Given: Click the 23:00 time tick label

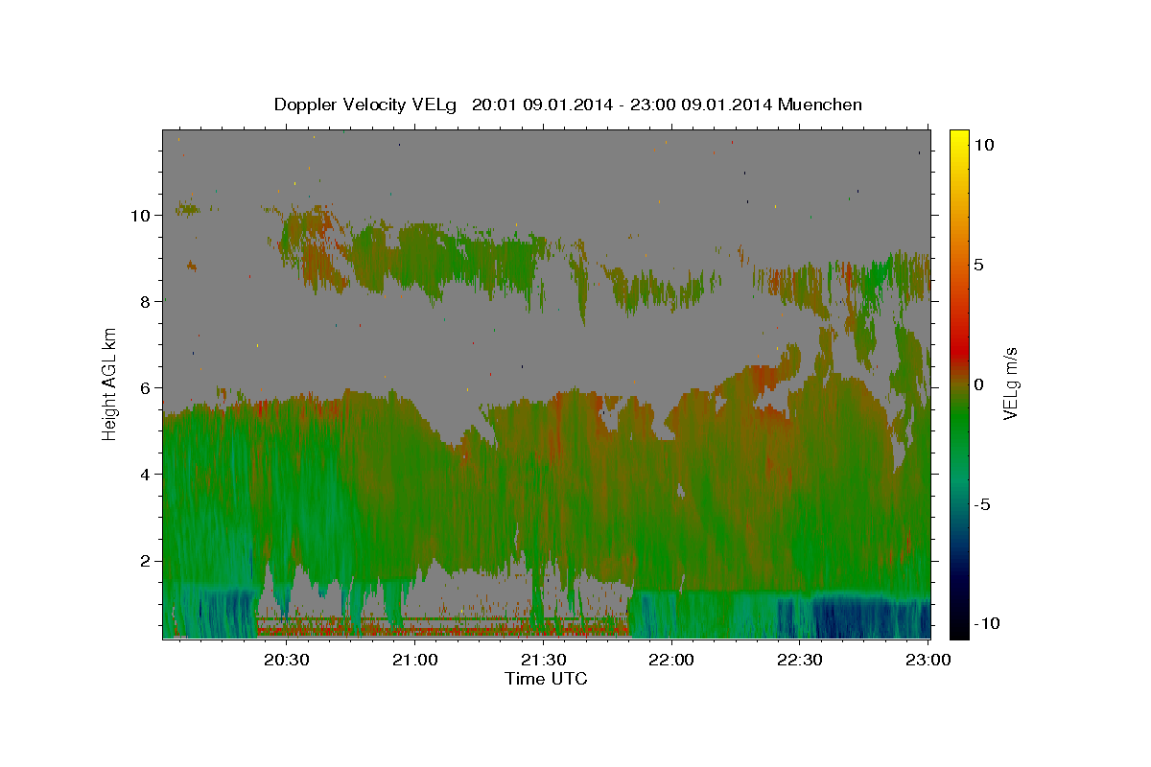Looking at the screenshot, I should (928, 660).
